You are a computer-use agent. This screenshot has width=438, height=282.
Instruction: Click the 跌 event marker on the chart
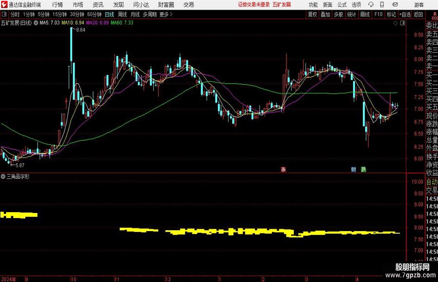363,169
